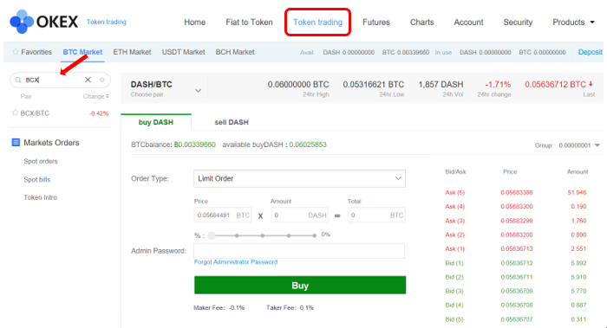Click the percentage slider handle
Image resolution: width=607 pixels, height=328 pixels.
(x=212, y=235)
